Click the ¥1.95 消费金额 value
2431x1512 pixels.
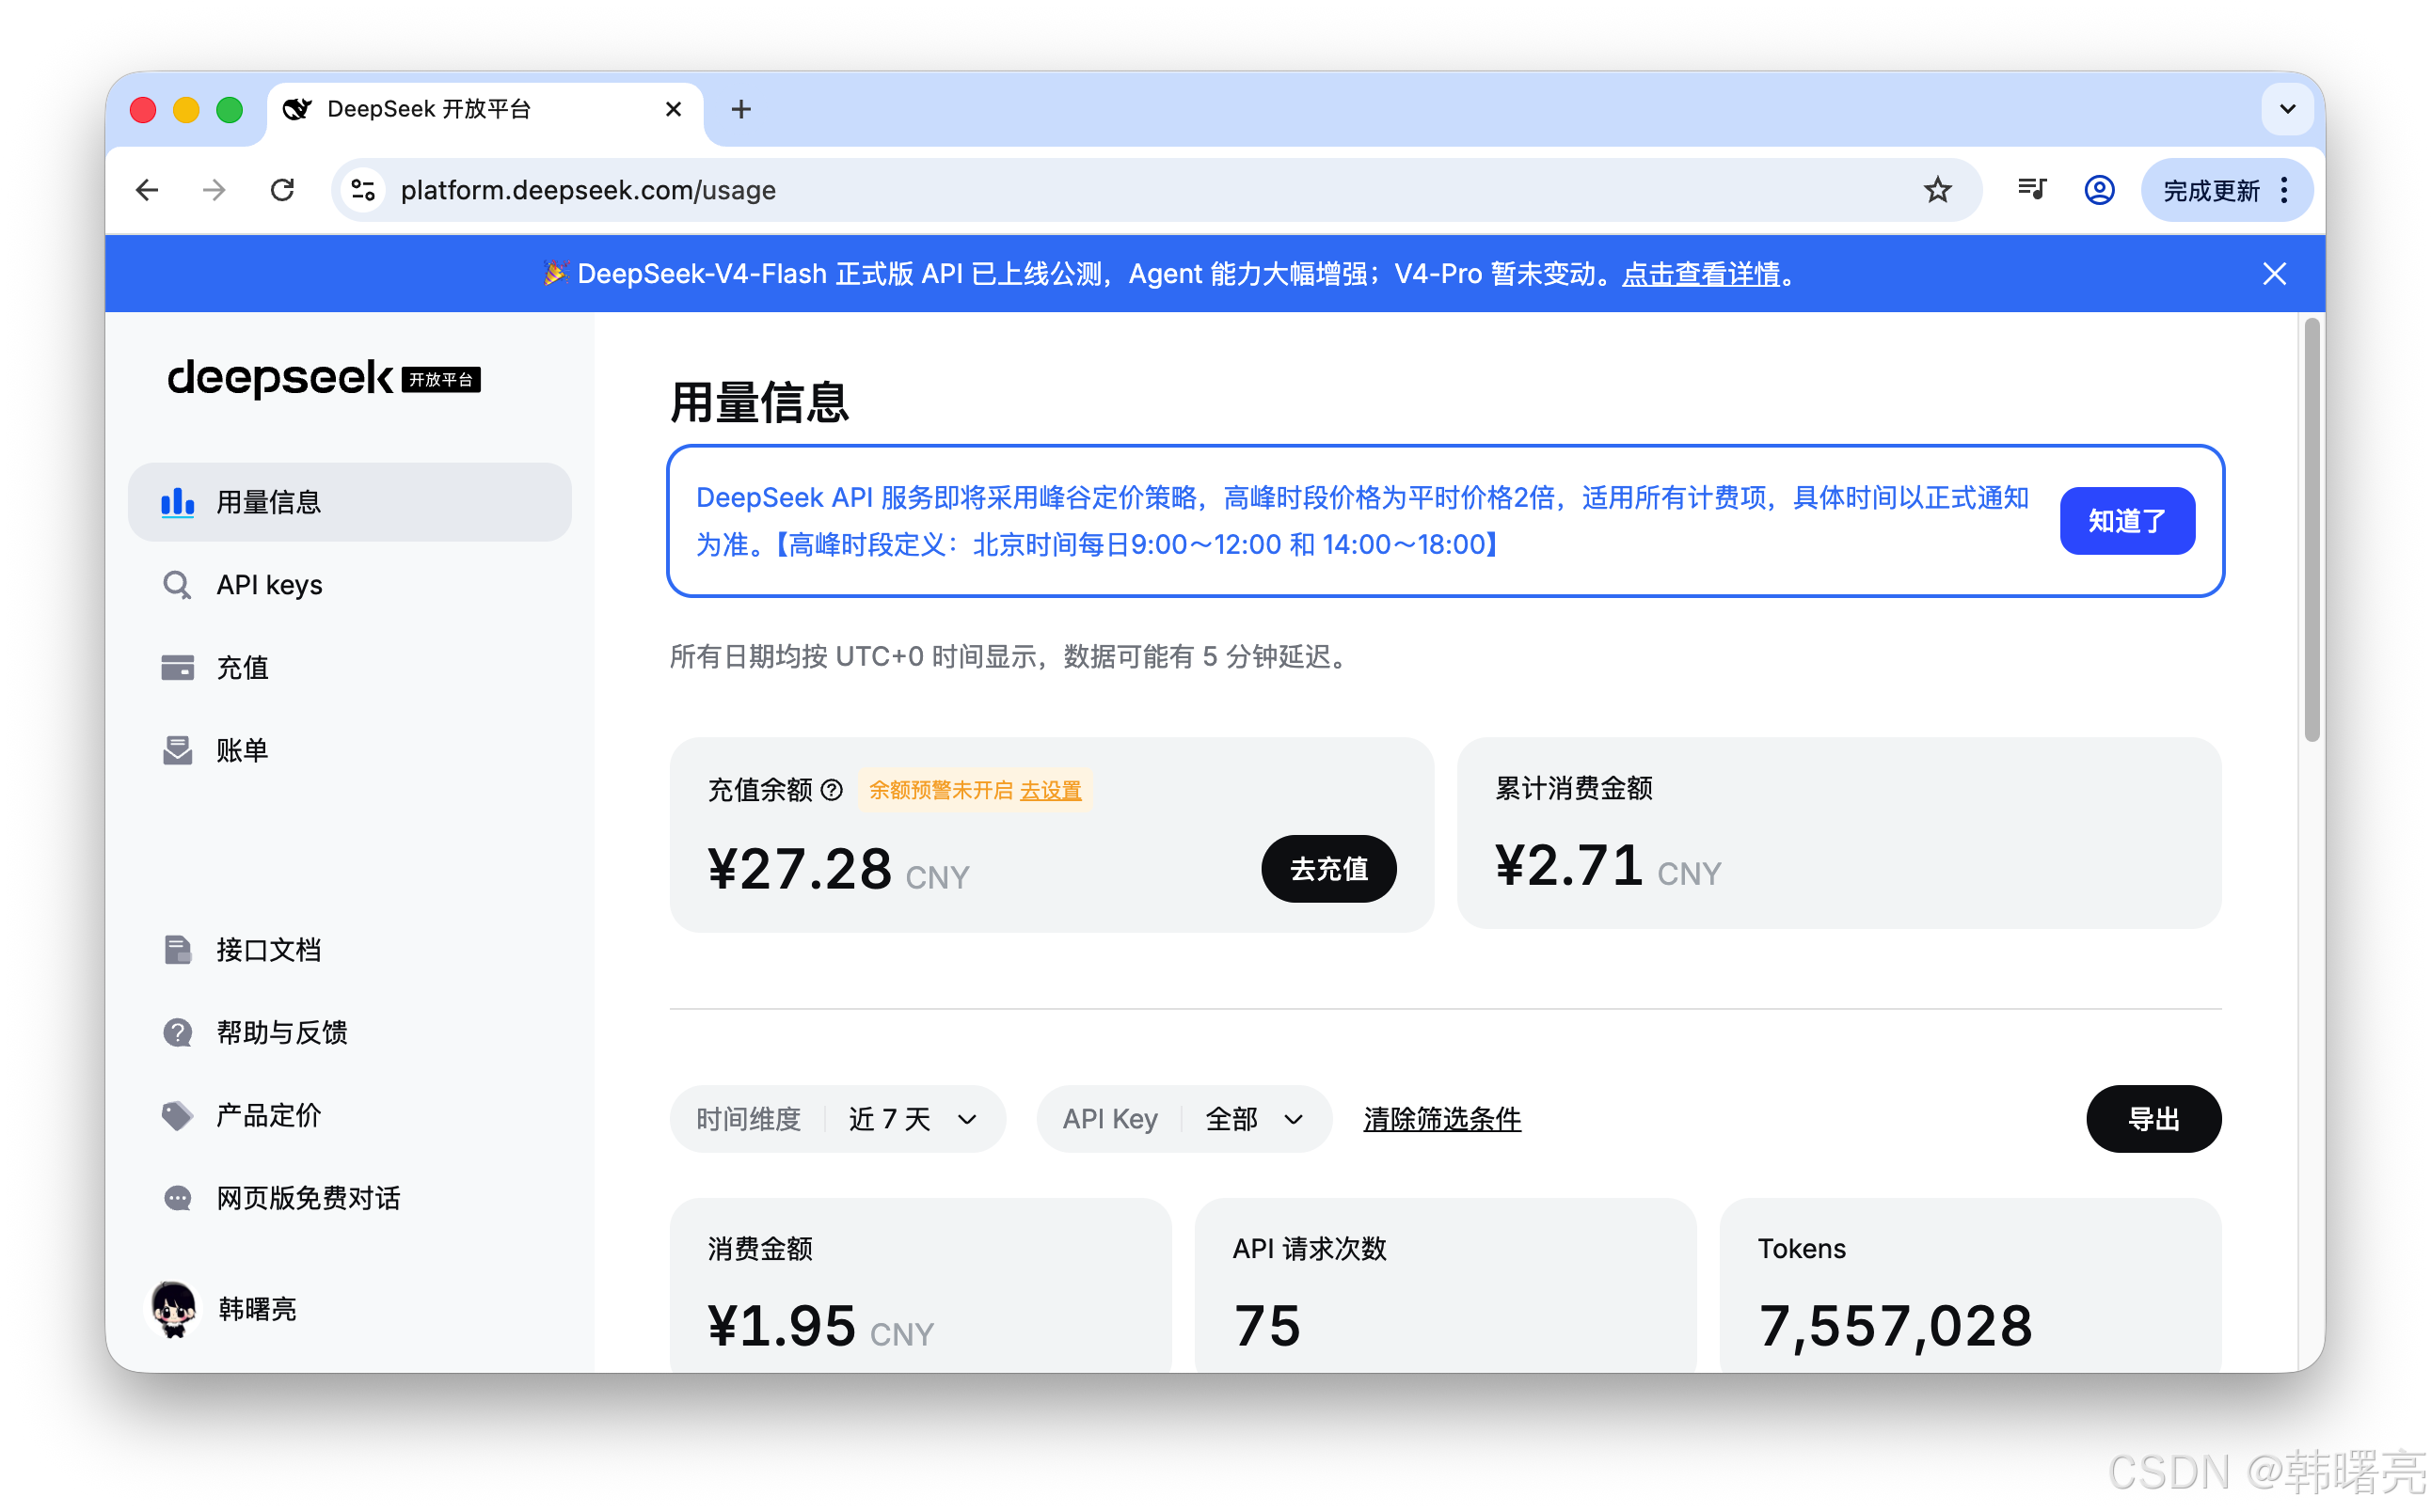click(x=781, y=1325)
